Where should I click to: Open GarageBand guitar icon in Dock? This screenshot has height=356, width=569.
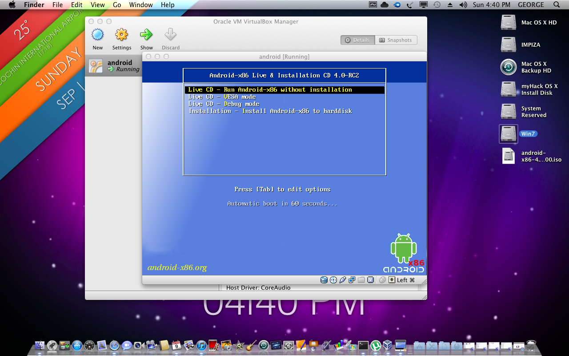tap(251, 345)
